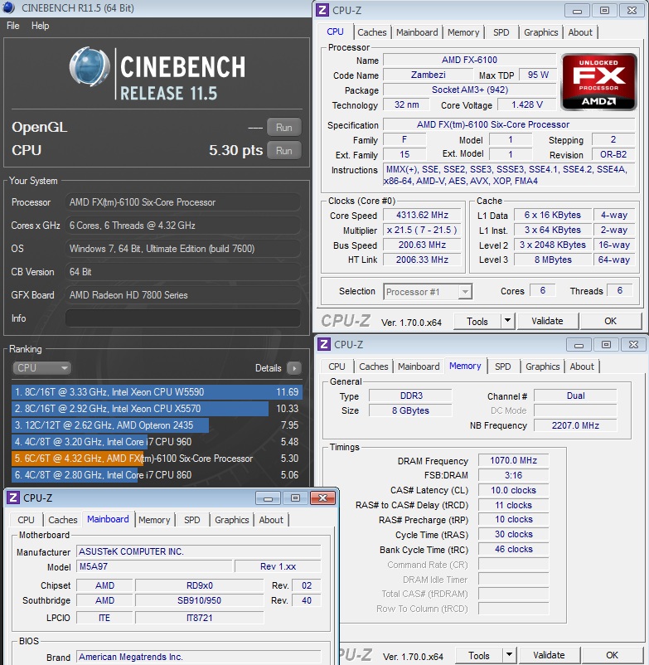Select ranking row AMD FX-6100 Six-Core
Viewport: 649px width, 665px height.
pyautogui.click(x=157, y=458)
